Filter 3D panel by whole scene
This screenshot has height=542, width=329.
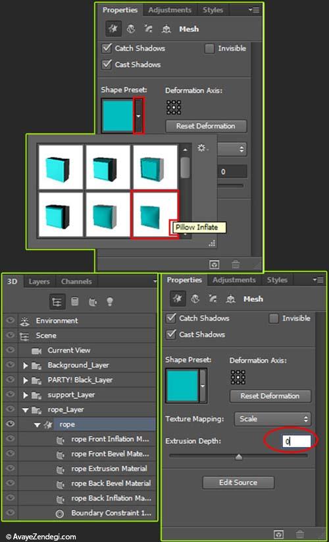[57, 302]
